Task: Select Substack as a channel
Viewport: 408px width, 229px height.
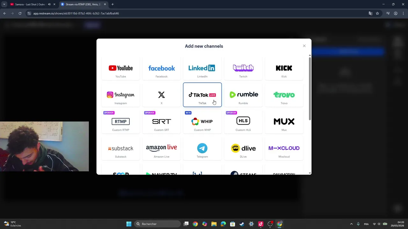Action: pyautogui.click(x=120, y=148)
